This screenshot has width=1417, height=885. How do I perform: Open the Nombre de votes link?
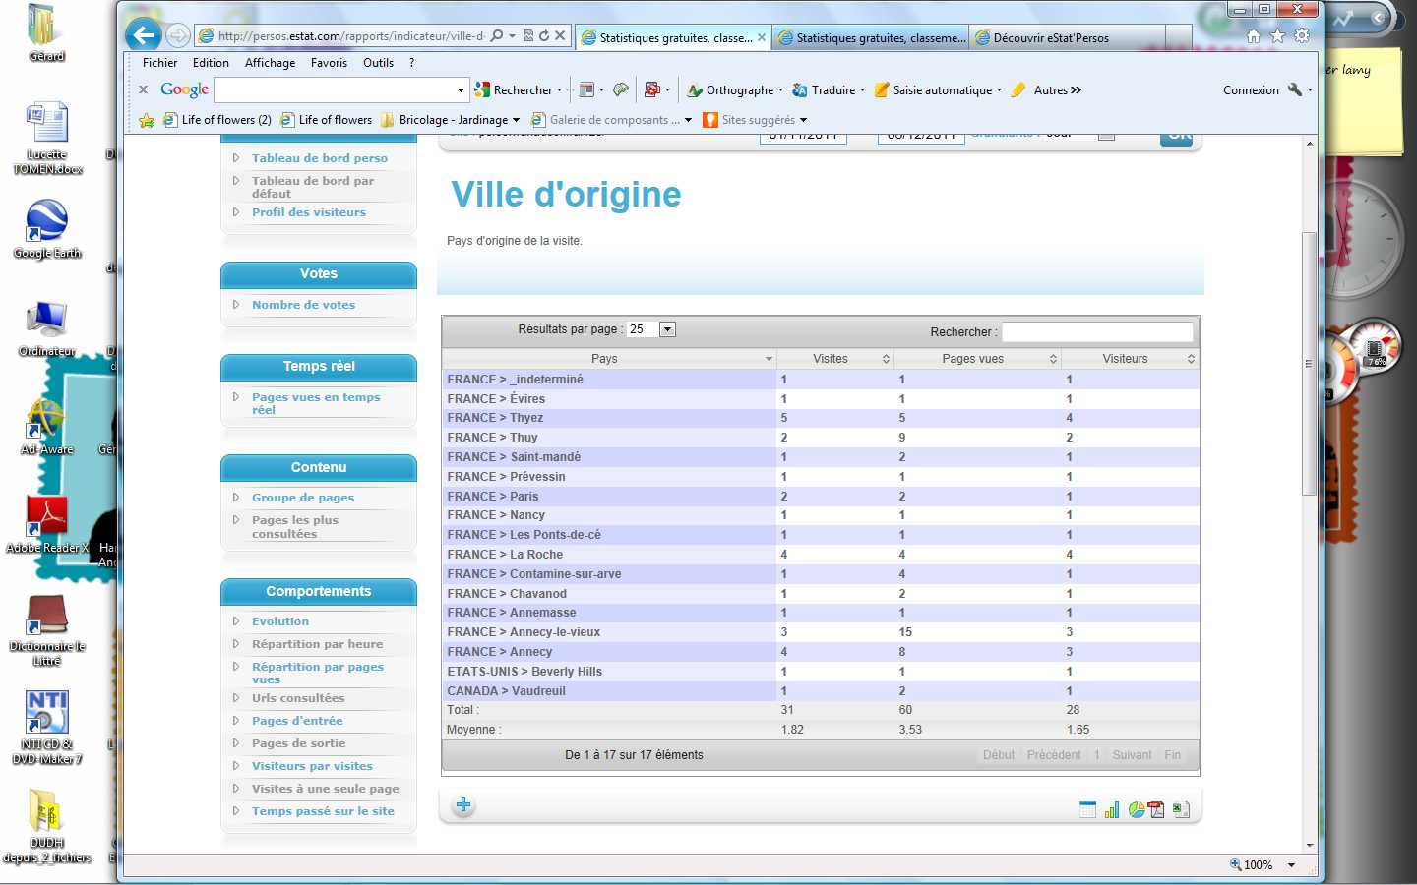(x=303, y=305)
